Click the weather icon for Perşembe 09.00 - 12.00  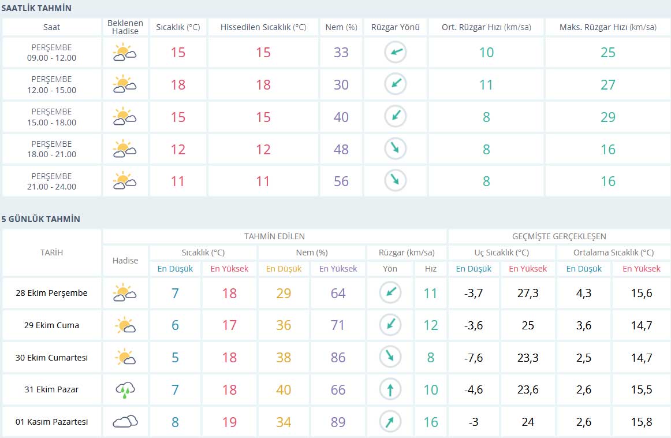(125, 53)
